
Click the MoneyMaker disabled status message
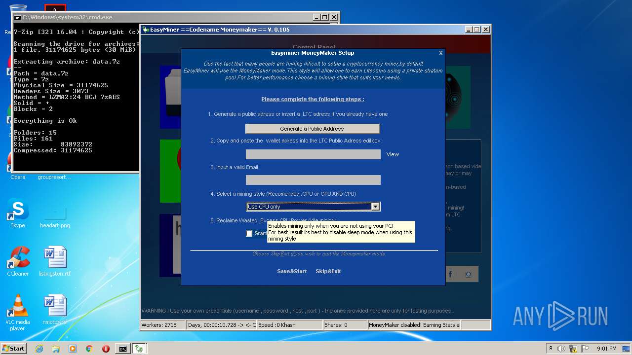(x=414, y=325)
